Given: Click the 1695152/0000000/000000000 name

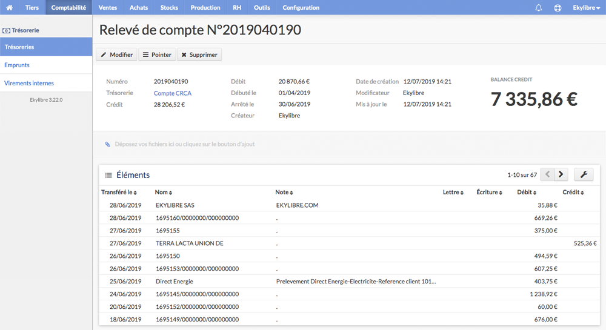Looking at the screenshot, I should [197, 307].
